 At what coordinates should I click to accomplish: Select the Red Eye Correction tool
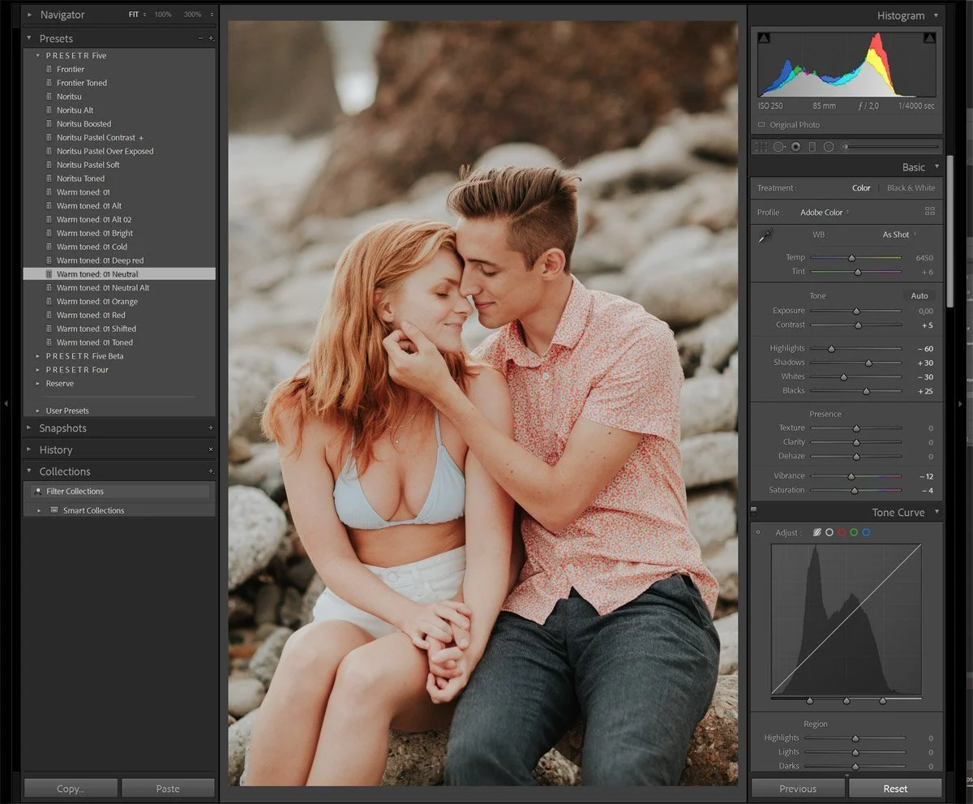click(x=795, y=147)
